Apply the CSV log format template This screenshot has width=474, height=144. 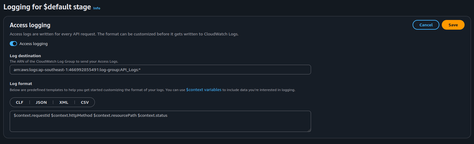[x=85, y=102]
